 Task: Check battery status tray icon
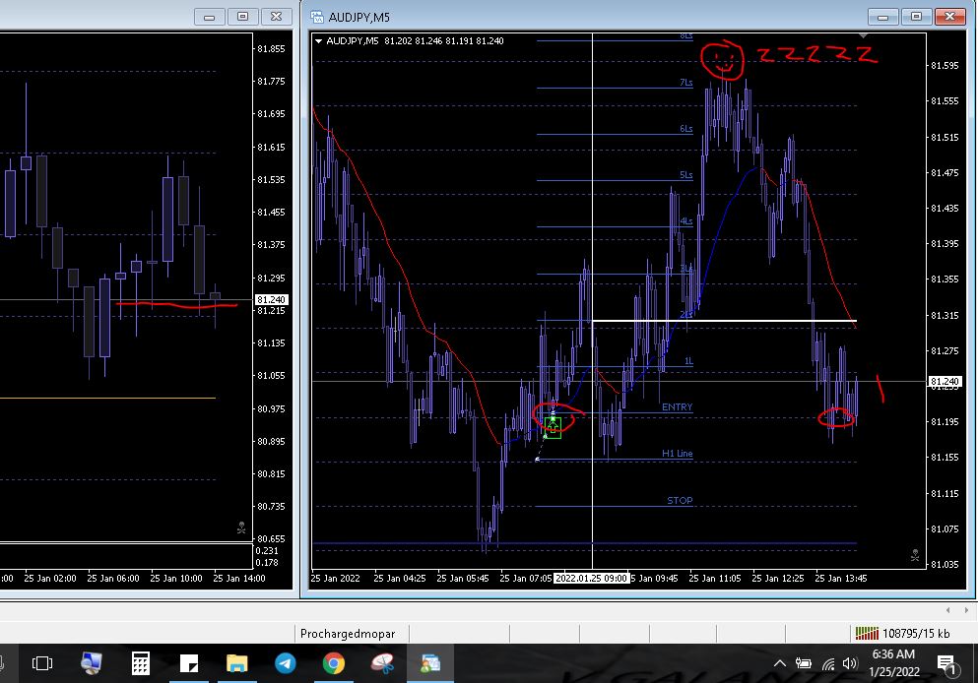[x=804, y=664]
